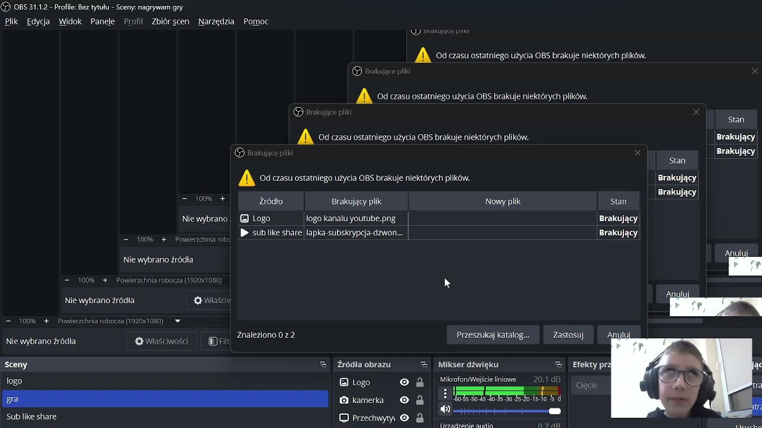Click the 20.1 dB microphone level value
Viewport: 762px width, 428px height.
(546, 379)
